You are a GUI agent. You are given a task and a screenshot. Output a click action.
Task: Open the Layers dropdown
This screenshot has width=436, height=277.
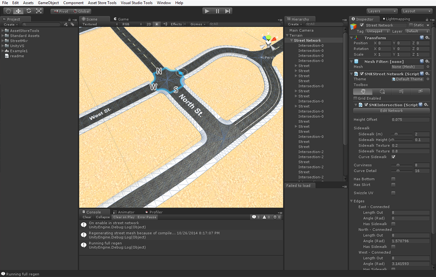tap(382, 11)
